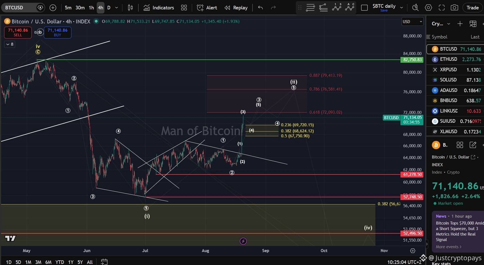Enter fullscreen mode

pyautogui.click(x=442, y=8)
